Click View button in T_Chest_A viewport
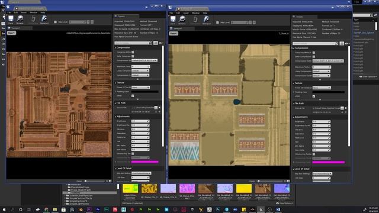The height and width of the screenshot is (213, 379). point(174,33)
